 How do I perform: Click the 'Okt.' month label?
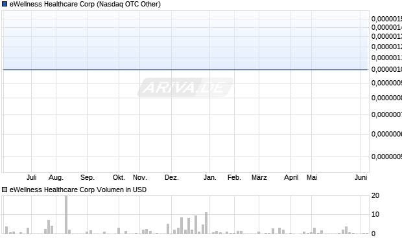pyautogui.click(x=119, y=177)
